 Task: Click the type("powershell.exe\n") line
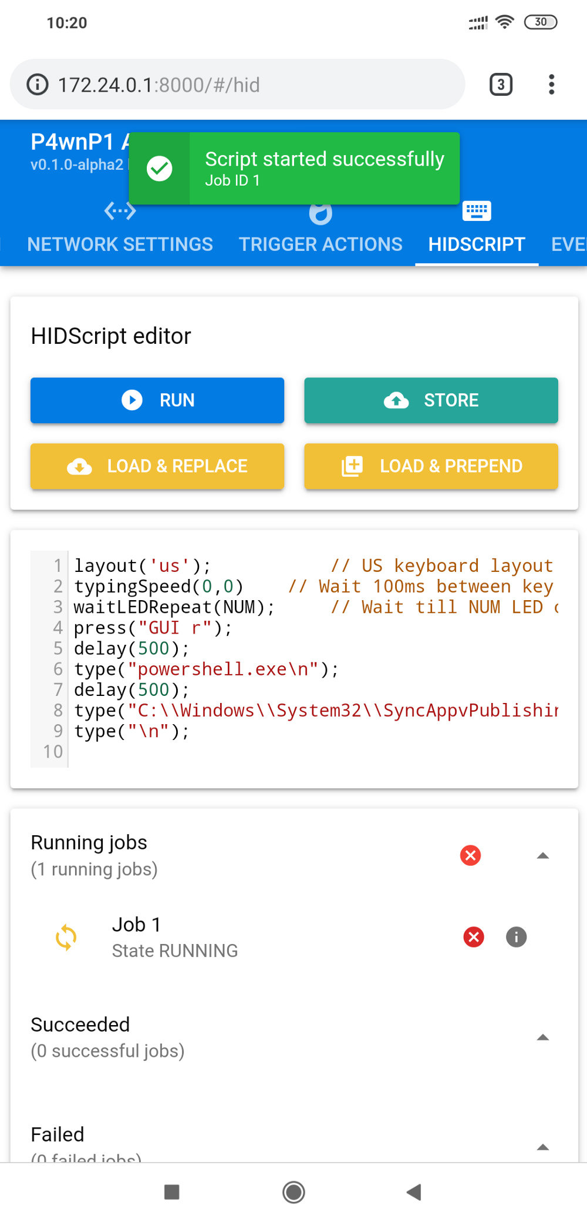[207, 669]
